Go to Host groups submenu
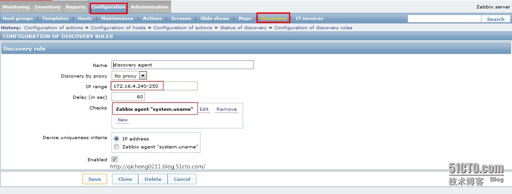Image resolution: width=512 pixels, height=194 pixels. (x=18, y=19)
